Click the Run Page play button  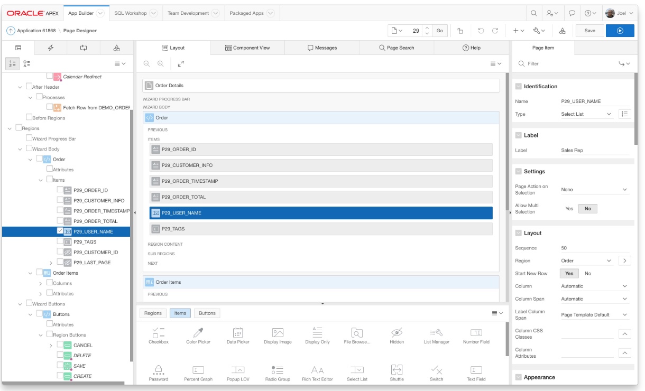620,31
